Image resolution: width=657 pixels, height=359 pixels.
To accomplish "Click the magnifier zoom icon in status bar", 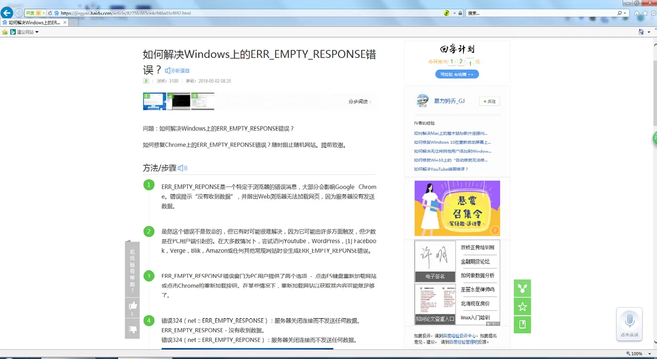I will point(628,353).
